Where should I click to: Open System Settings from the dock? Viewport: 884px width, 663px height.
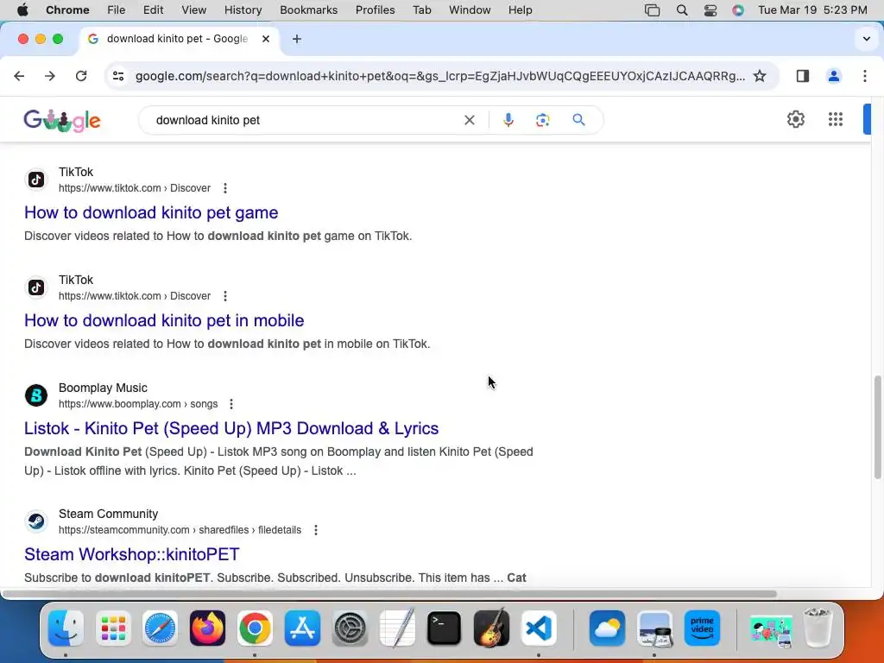coord(350,628)
